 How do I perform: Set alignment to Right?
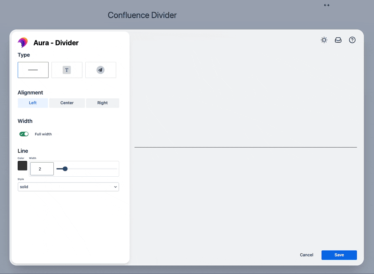click(102, 103)
